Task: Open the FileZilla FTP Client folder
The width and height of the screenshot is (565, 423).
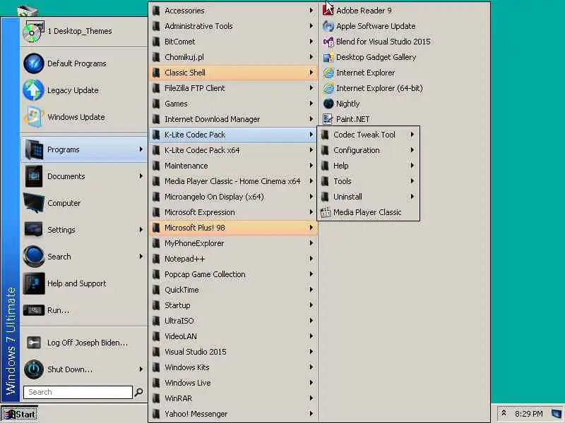Action: point(233,88)
